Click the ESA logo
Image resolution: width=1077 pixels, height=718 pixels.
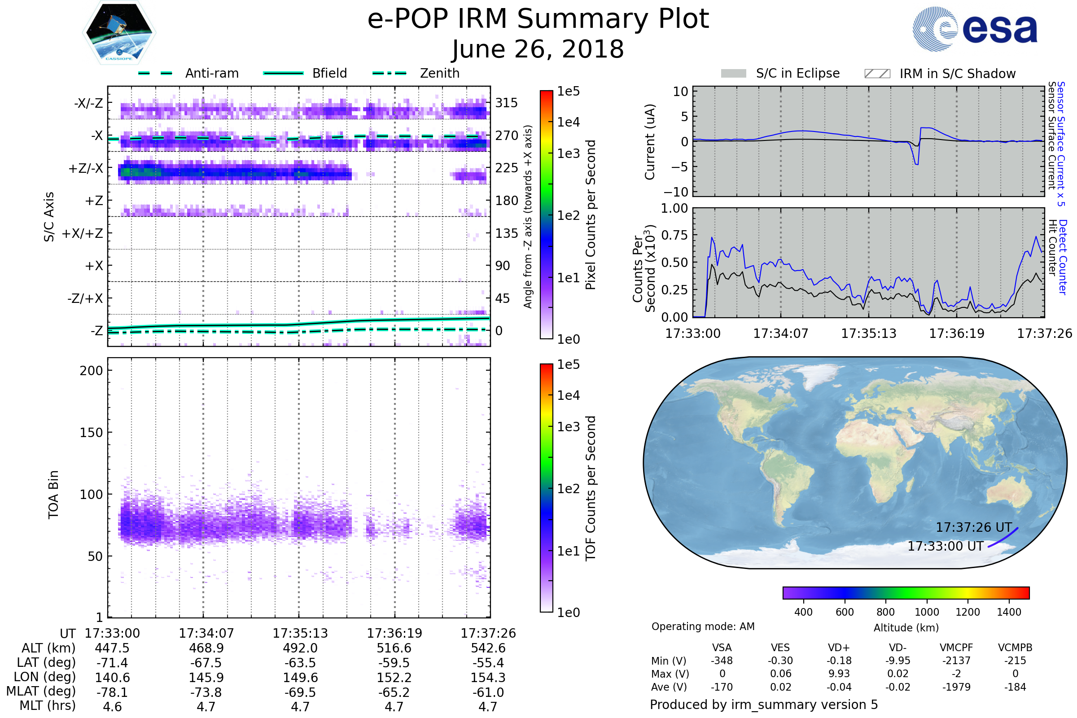[x=975, y=29]
